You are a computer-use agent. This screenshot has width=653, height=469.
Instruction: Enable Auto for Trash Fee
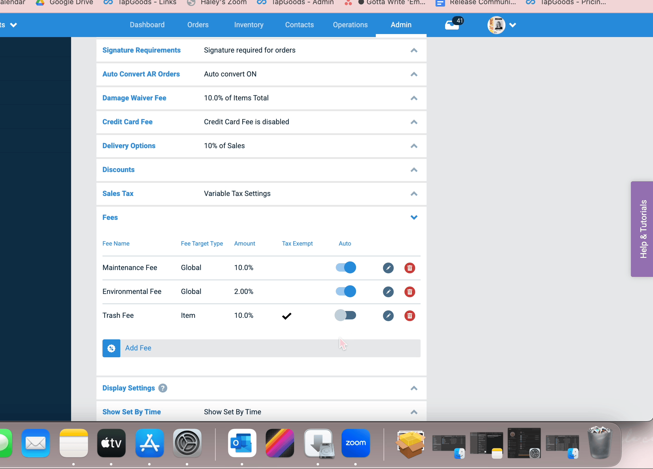tap(345, 315)
